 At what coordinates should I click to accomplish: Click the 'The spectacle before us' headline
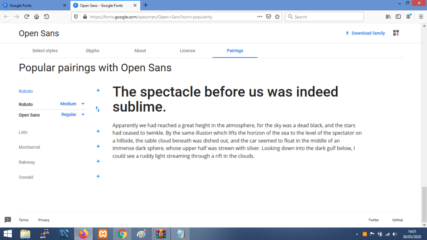[225, 99]
